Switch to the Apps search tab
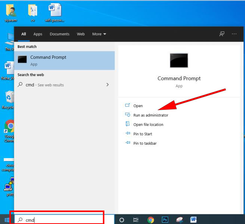Viewport: 245px width, 224px height. 38,34
